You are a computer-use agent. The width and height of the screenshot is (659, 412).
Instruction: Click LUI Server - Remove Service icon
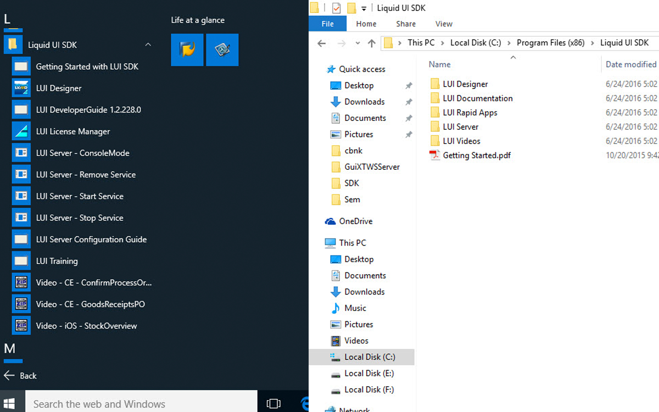21,175
